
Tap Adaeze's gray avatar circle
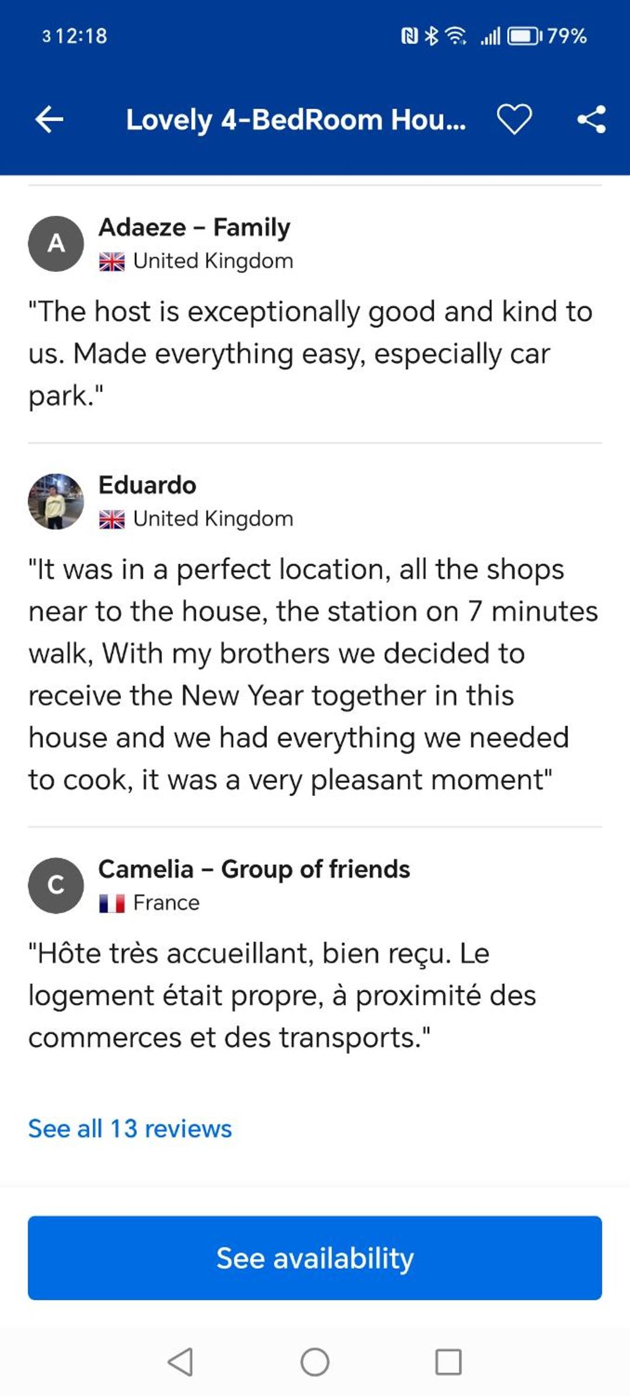pyautogui.click(x=56, y=243)
